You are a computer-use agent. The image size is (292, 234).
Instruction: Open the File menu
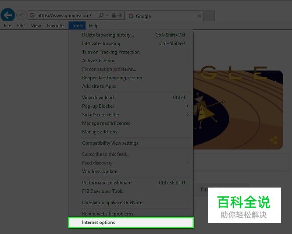[x=7, y=26]
